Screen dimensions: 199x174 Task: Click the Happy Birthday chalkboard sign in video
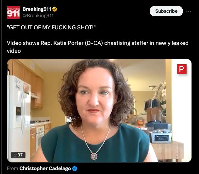[x=161, y=138]
